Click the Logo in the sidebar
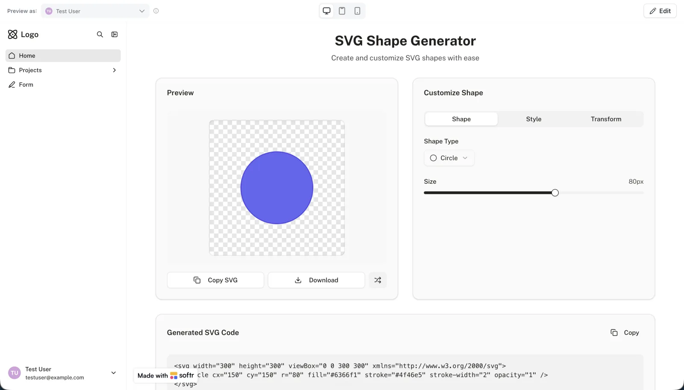Image resolution: width=684 pixels, height=390 pixels. coord(24,35)
